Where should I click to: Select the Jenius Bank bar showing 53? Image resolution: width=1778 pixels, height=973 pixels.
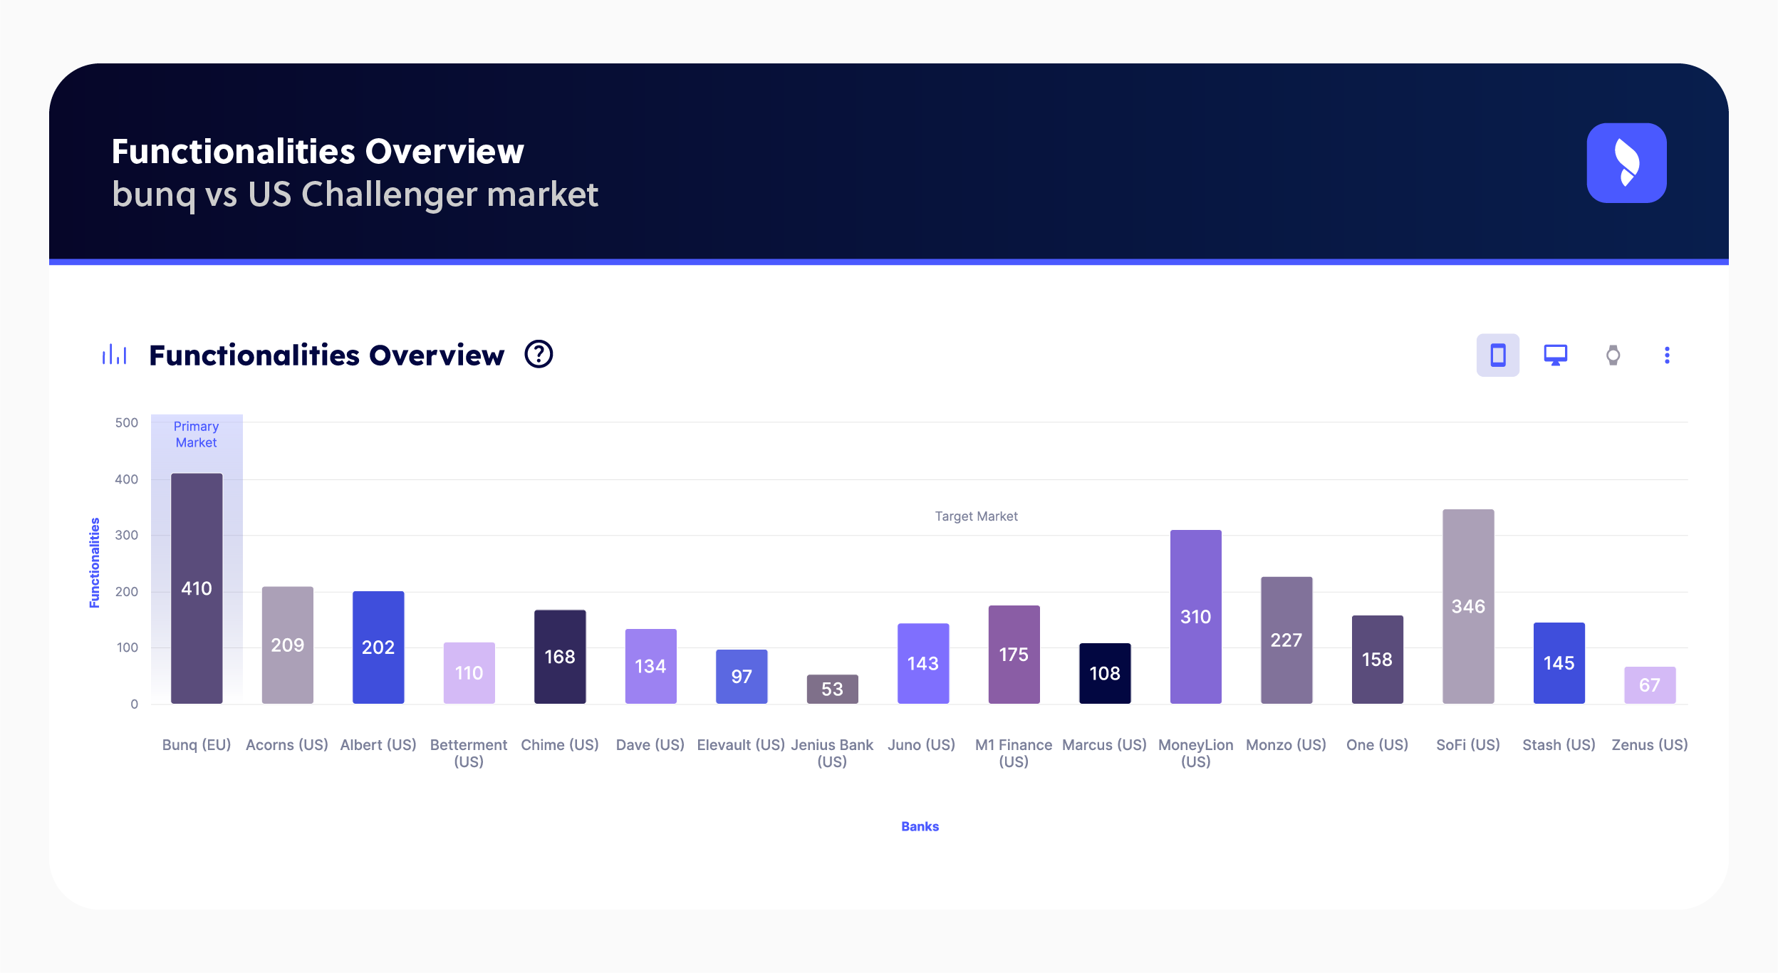point(832,689)
